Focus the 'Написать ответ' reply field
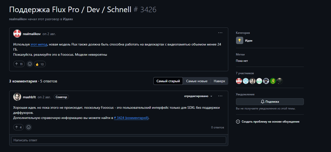331x152 pixels. coord(119,140)
